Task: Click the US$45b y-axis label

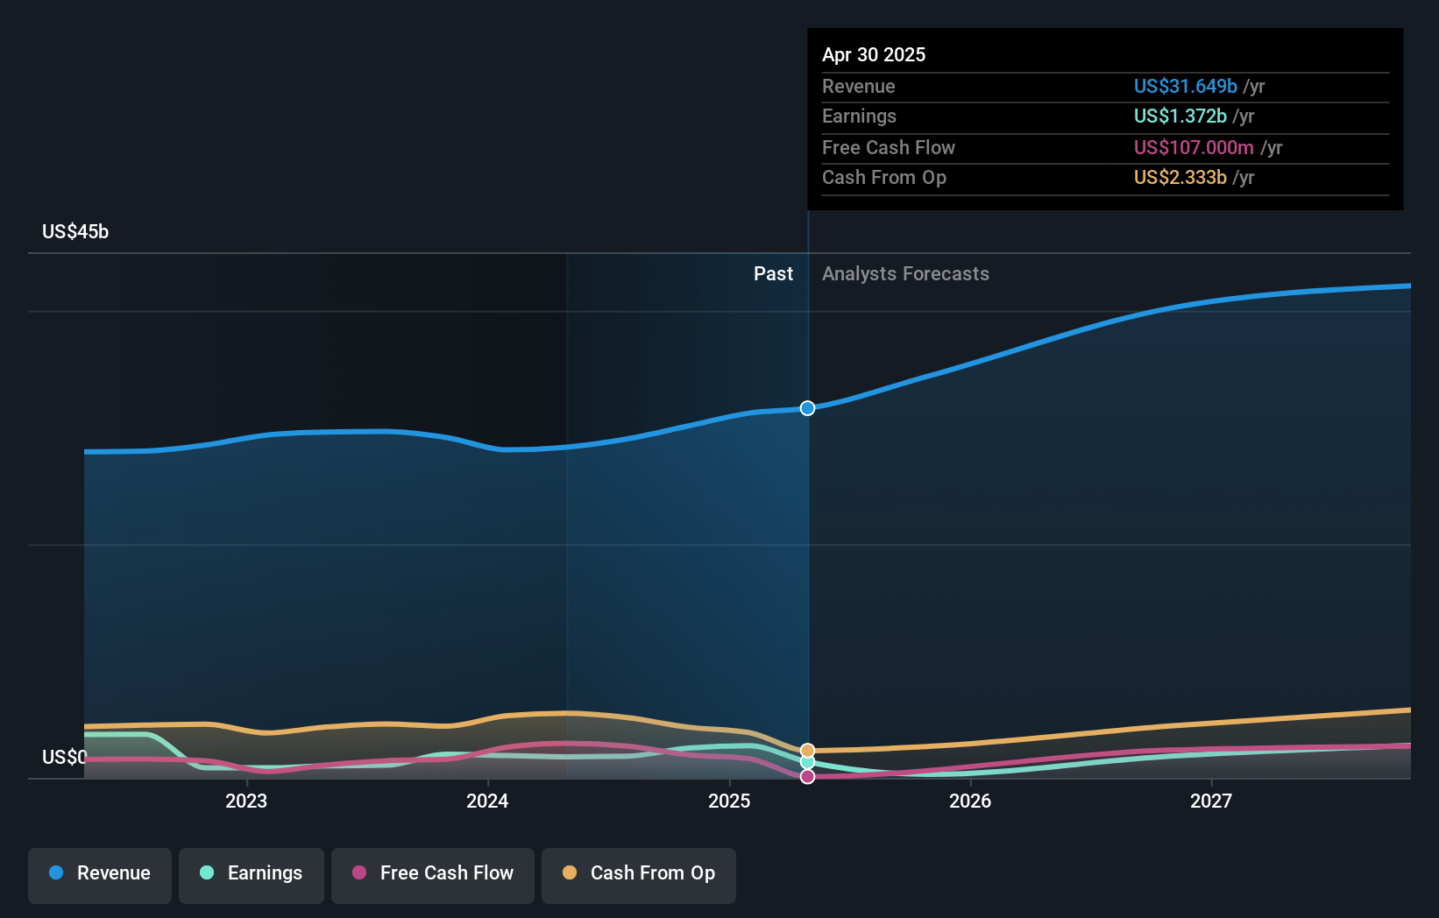Action: (75, 232)
